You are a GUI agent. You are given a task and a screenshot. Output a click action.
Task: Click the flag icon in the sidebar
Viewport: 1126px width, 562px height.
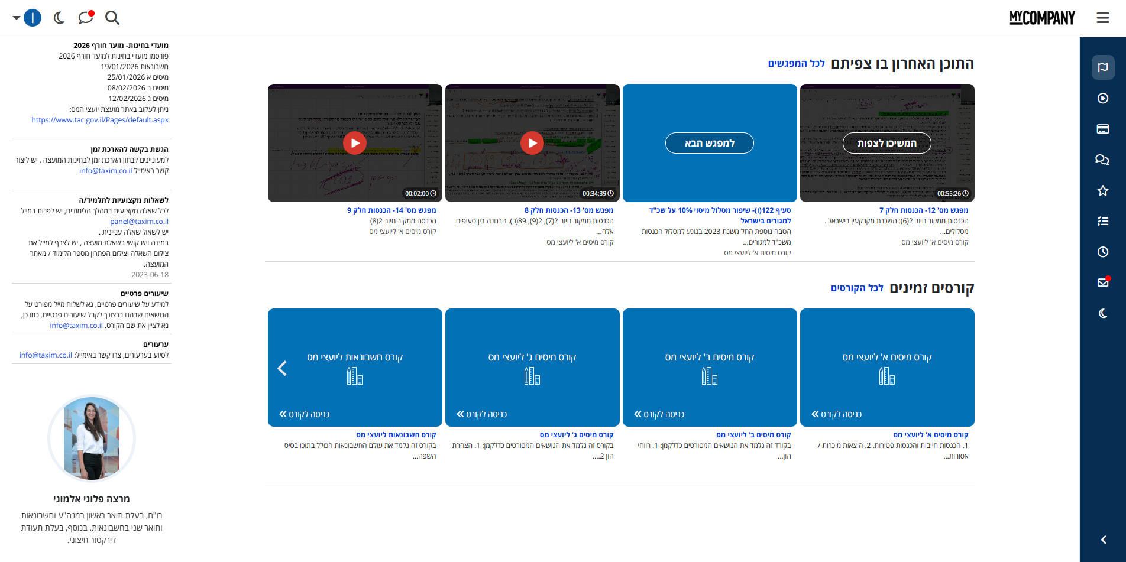pyautogui.click(x=1102, y=67)
